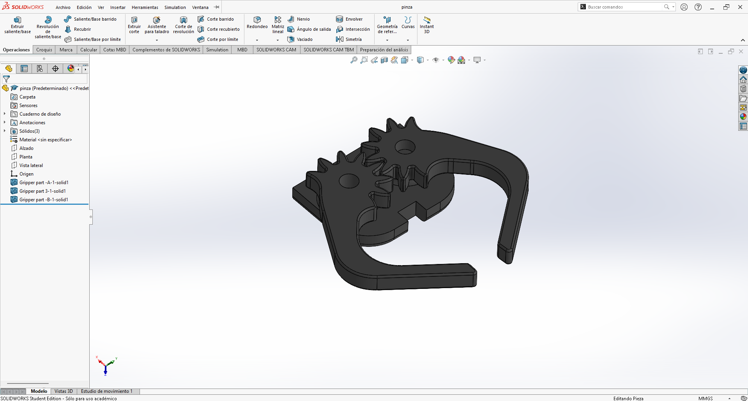The height and width of the screenshot is (401, 748).
Task: Open the Archivo menu
Action: 63,7
